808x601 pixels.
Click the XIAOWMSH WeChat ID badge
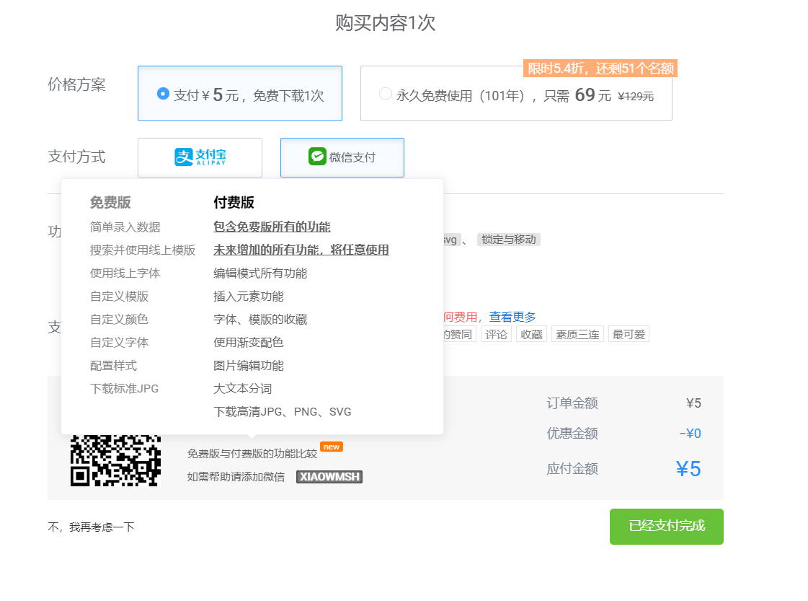tap(329, 476)
